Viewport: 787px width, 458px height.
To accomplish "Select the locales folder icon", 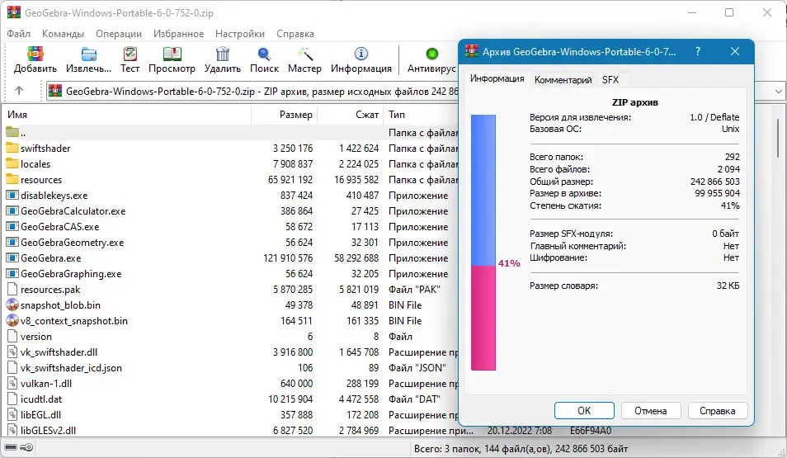I will point(12,163).
